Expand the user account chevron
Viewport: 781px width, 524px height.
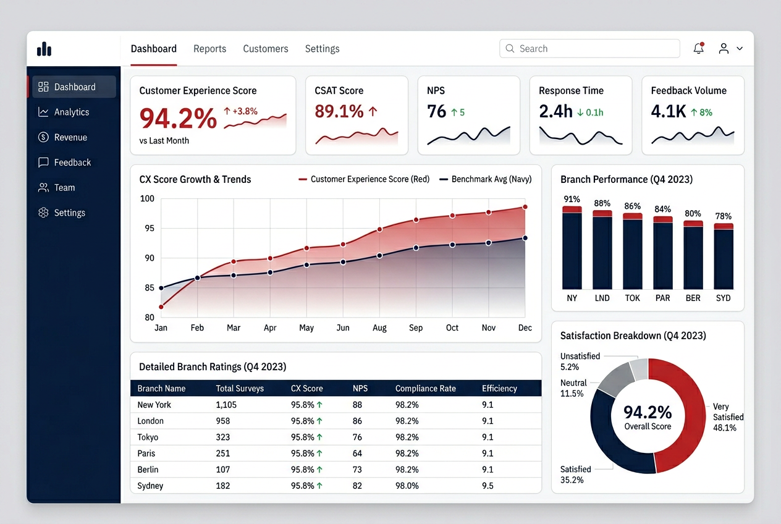click(x=740, y=48)
